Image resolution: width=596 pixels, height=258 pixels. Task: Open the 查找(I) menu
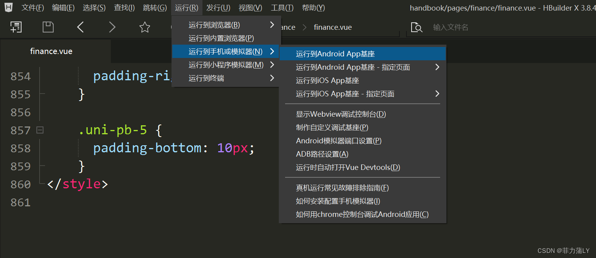125,7
